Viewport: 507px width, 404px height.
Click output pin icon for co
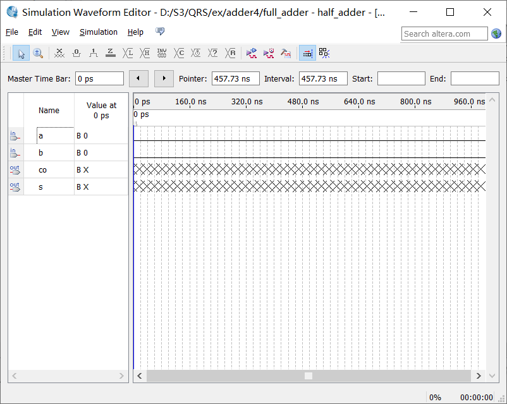click(x=15, y=170)
